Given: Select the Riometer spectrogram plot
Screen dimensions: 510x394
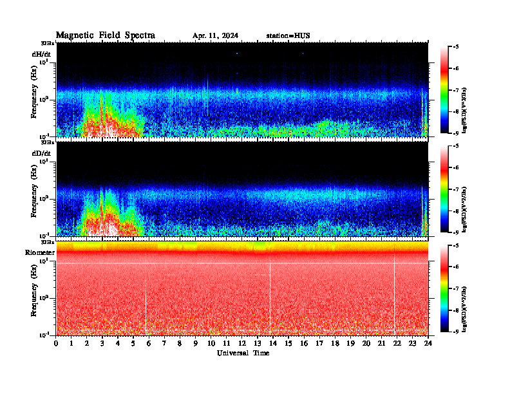Looking at the screenshot, I should (x=242, y=288).
